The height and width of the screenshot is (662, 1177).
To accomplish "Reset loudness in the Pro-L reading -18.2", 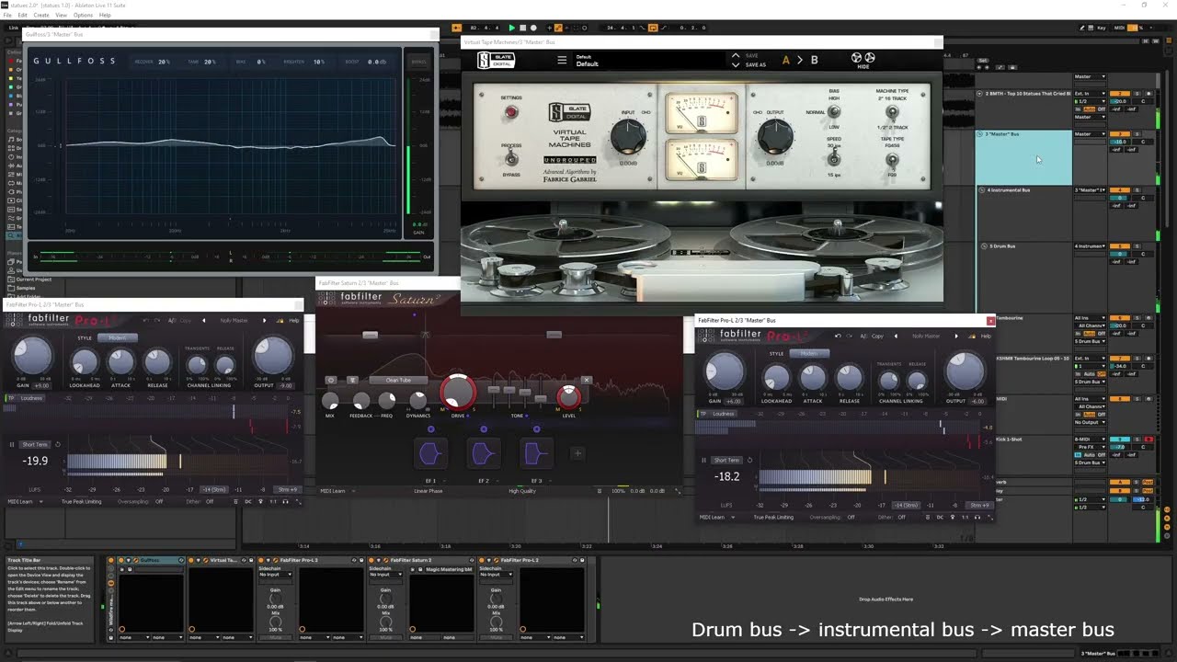I will [749, 460].
